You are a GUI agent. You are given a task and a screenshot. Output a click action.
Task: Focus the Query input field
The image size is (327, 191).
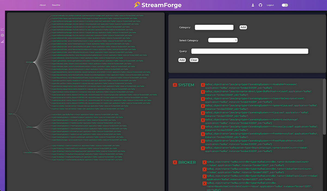click(250, 51)
